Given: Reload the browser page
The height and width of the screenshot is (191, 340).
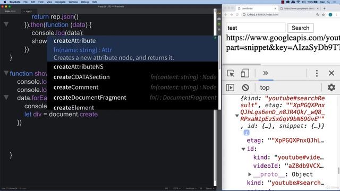Looking at the screenshot, I should tap(237, 15).
